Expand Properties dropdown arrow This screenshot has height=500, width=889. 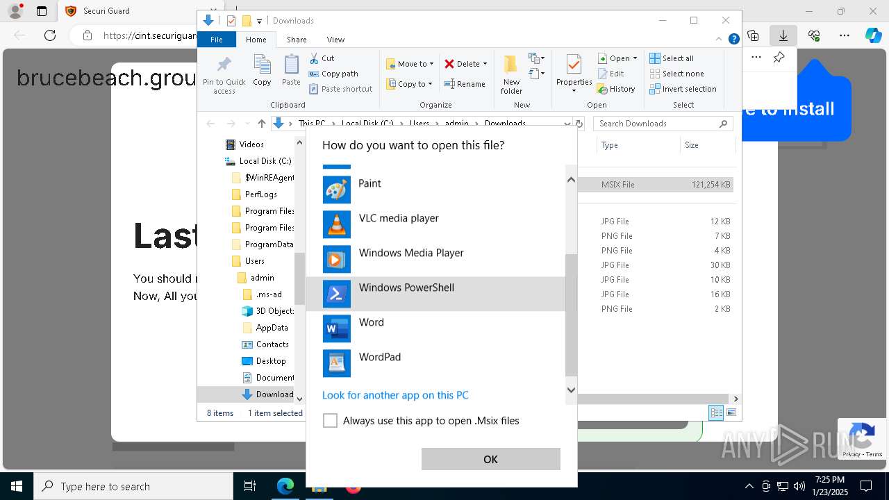[x=574, y=91]
